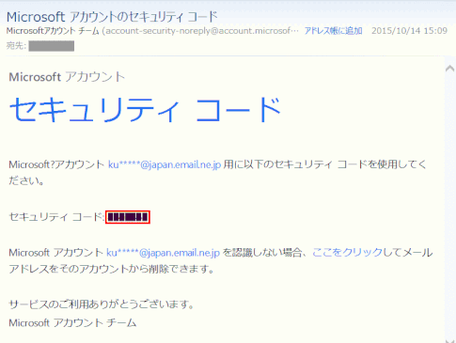The image size is (456, 343).
Task: Click the masked 宛先 recipient field
Action: 52,46
